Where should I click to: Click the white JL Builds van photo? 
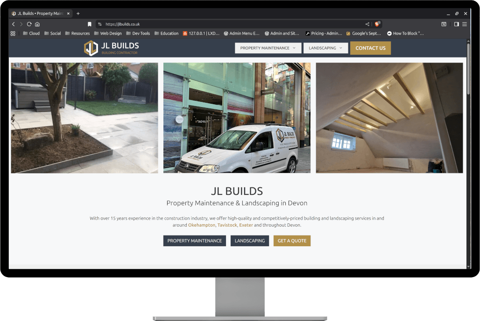tap(237, 118)
